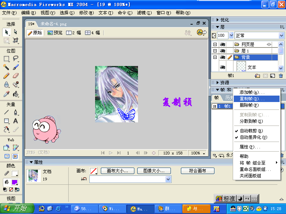Viewport: 286px width, 214px height.
Task: Select the Magic Wand tool
Action: coord(6,67)
